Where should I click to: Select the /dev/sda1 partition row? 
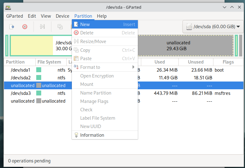click(124, 70)
